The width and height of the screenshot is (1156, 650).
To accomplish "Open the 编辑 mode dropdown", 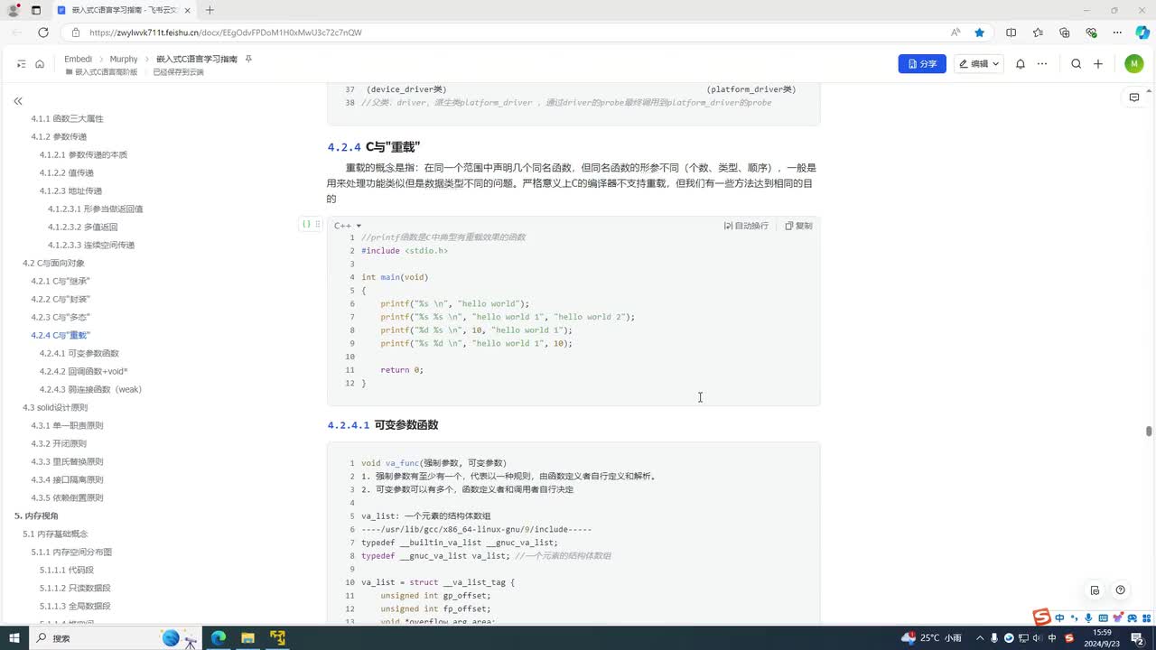I will [x=978, y=64].
